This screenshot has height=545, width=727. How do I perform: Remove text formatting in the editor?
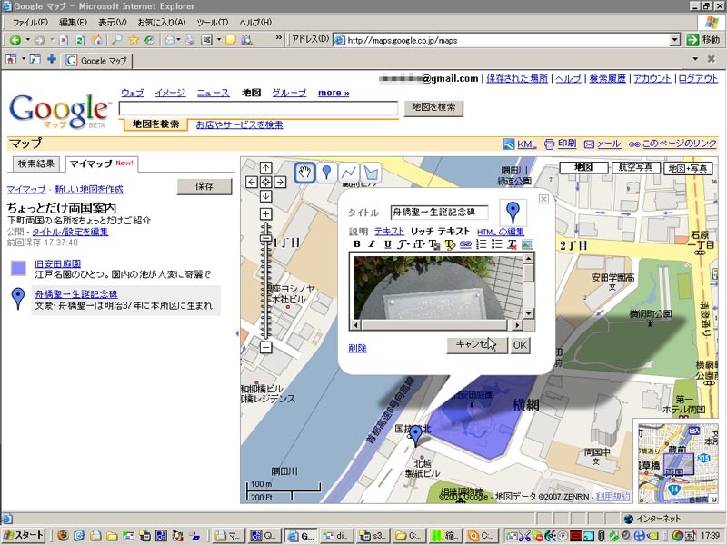(x=512, y=243)
